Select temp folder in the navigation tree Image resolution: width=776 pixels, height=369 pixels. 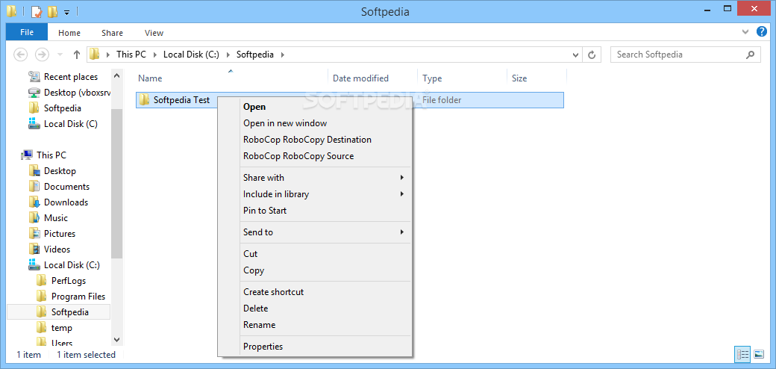point(61,328)
